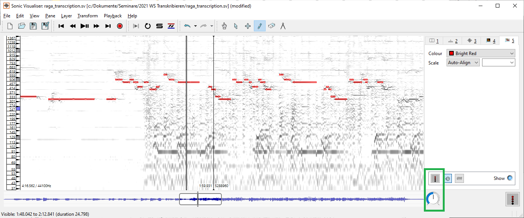Skip to end with fast-forward-to-end button

pyautogui.click(x=108, y=26)
